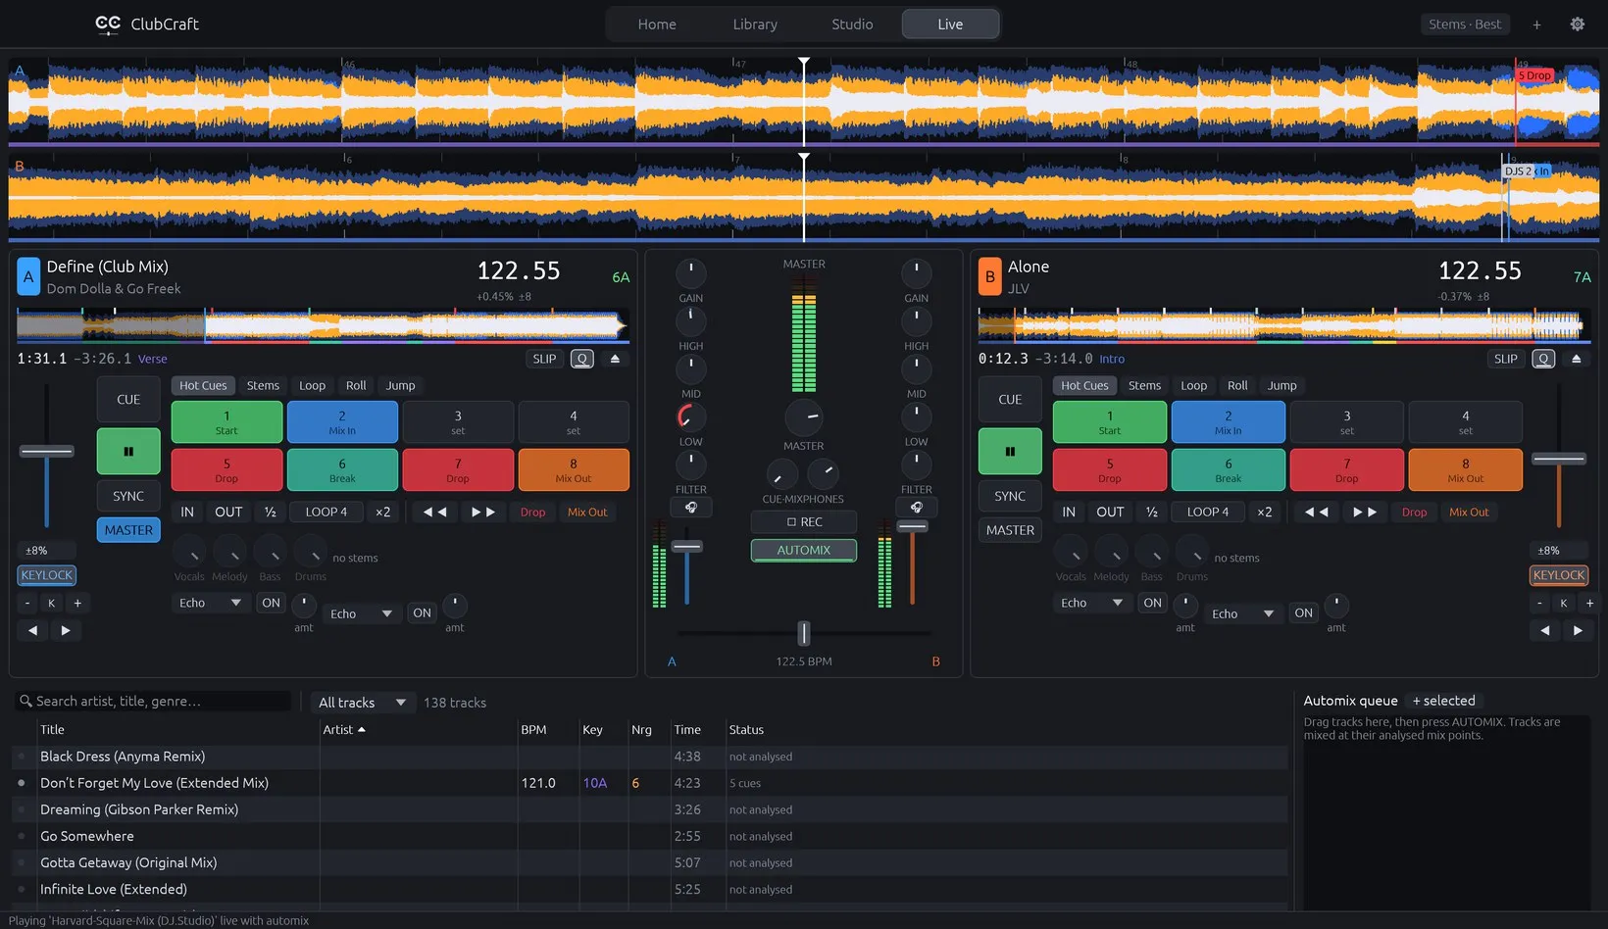Open Deck A Stems pad tab
Image resolution: width=1608 pixels, height=929 pixels.
263,385
